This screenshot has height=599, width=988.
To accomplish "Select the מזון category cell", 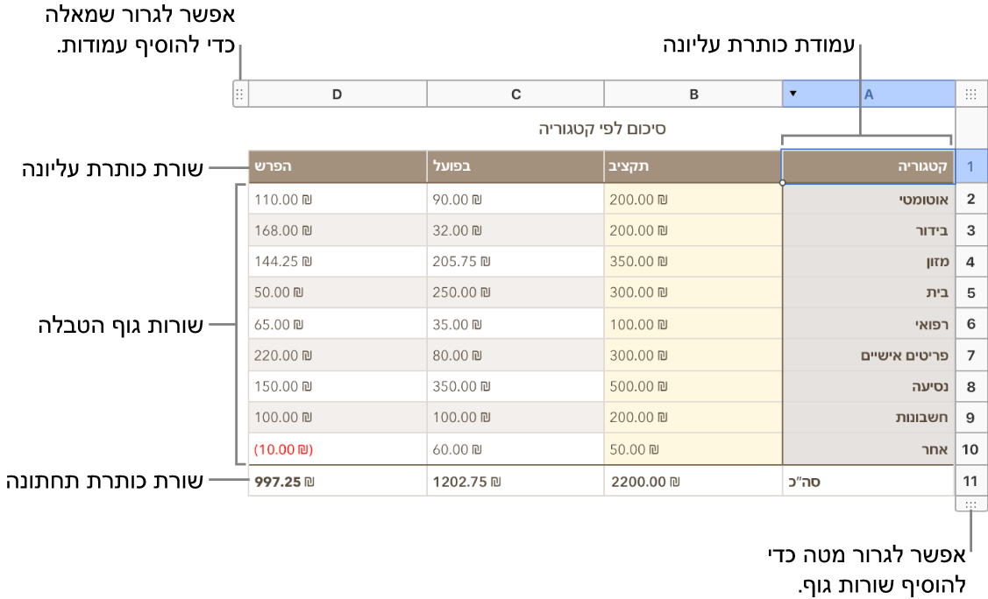I will [x=868, y=261].
